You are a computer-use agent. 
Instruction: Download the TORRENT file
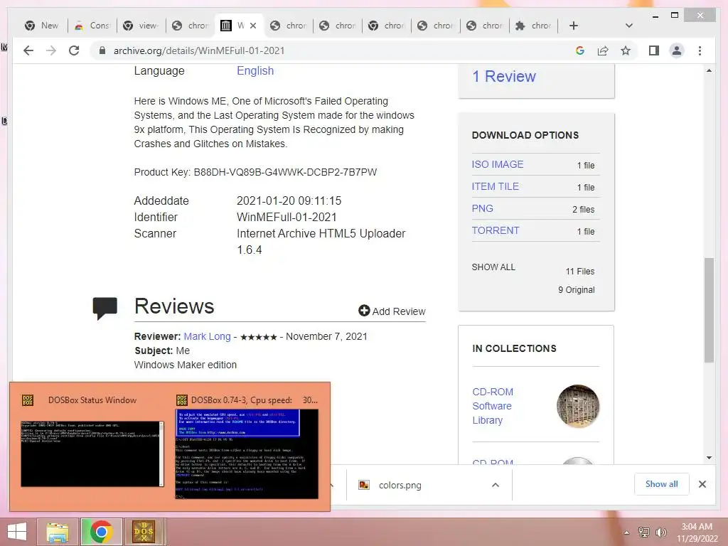(x=496, y=230)
